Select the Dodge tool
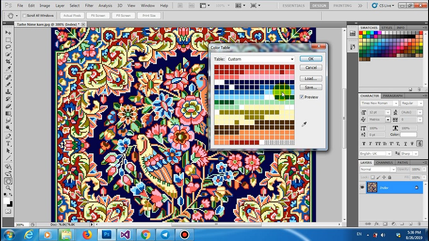The width and height of the screenshot is (429, 241). (x=8, y=128)
